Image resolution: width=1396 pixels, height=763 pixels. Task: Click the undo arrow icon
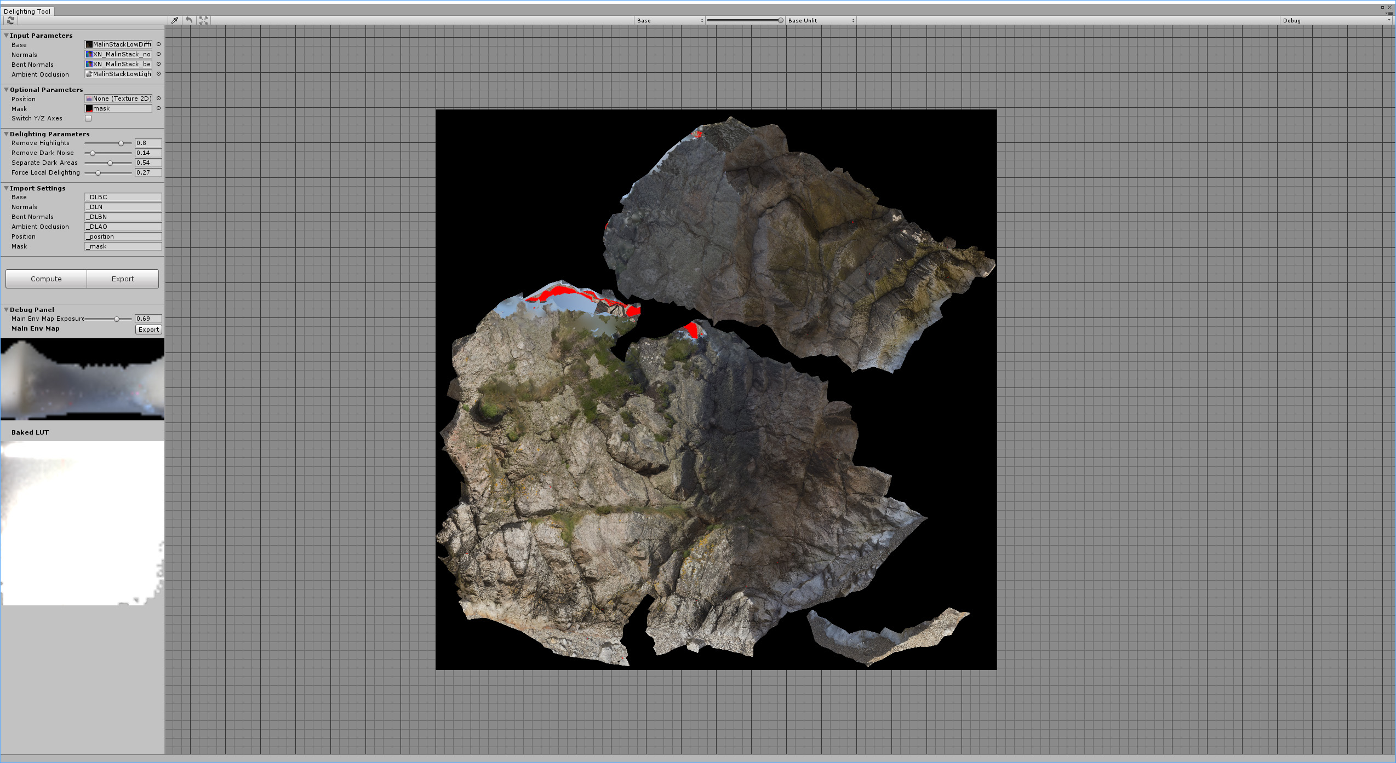pyautogui.click(x=189, y=20)
